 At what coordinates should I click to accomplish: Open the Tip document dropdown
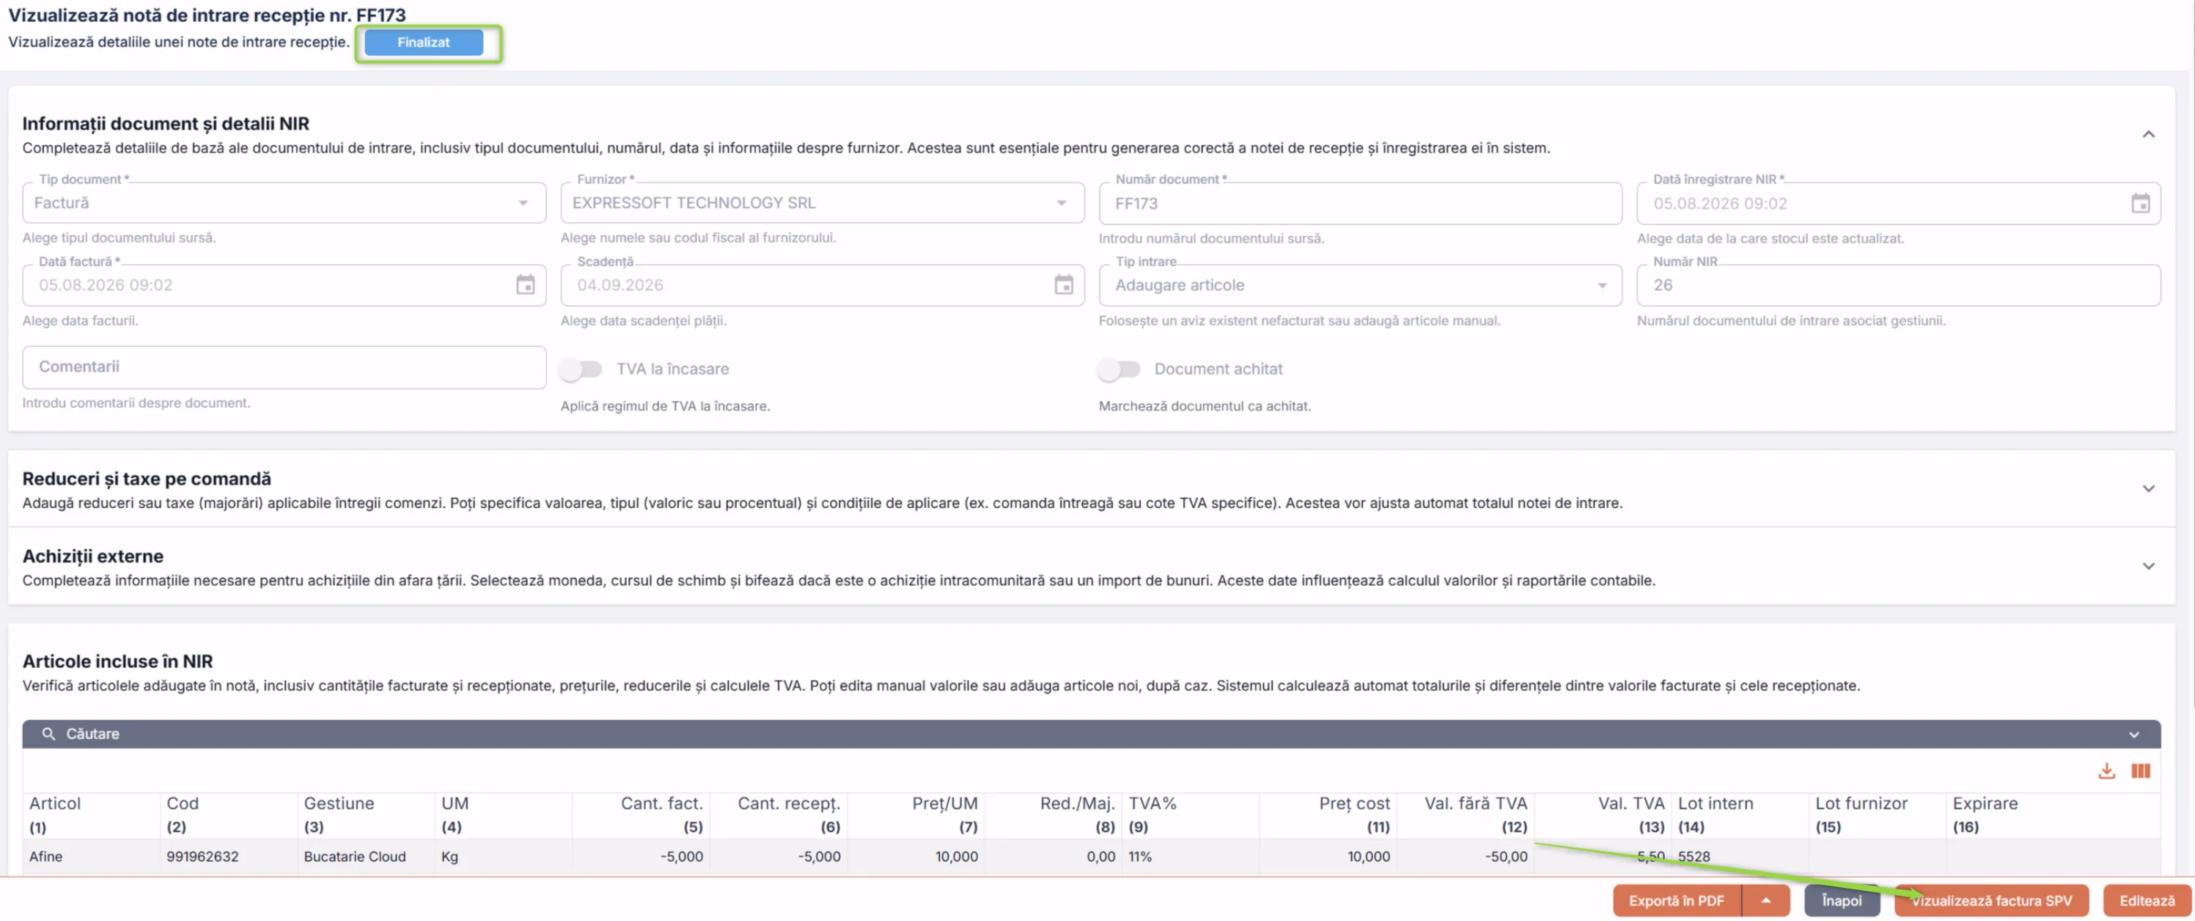click(284, 203)
